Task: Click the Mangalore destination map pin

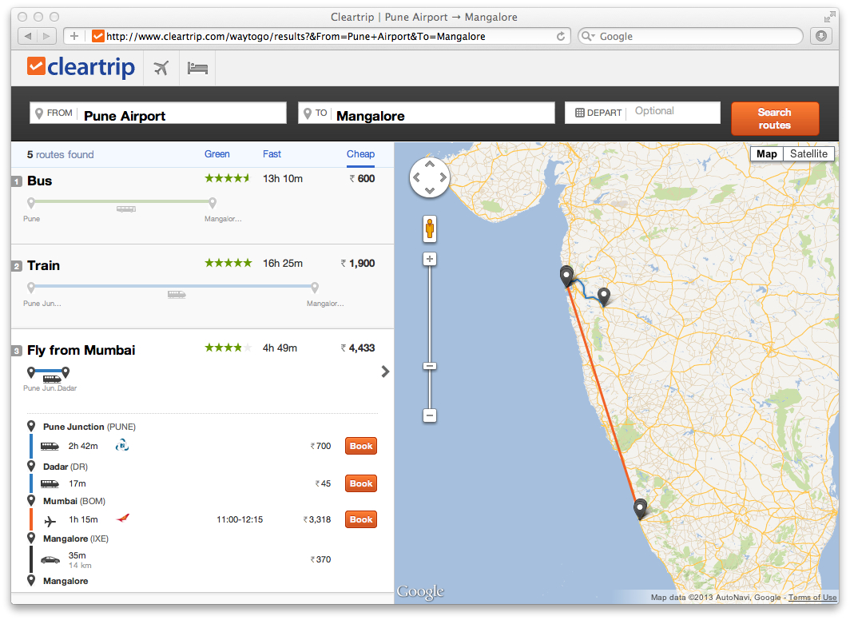Action: click(x=640, y=508)
